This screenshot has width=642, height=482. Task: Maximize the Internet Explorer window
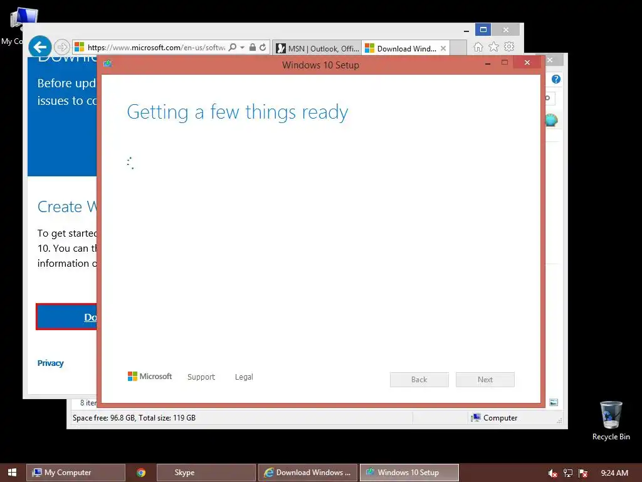click(483, 29)
